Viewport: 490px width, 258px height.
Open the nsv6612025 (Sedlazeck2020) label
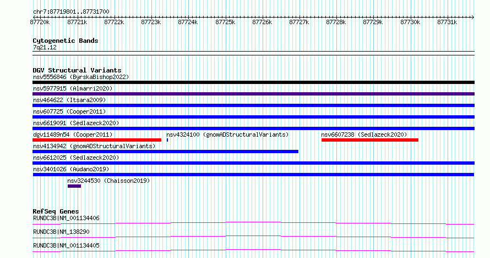coord(76,158)
